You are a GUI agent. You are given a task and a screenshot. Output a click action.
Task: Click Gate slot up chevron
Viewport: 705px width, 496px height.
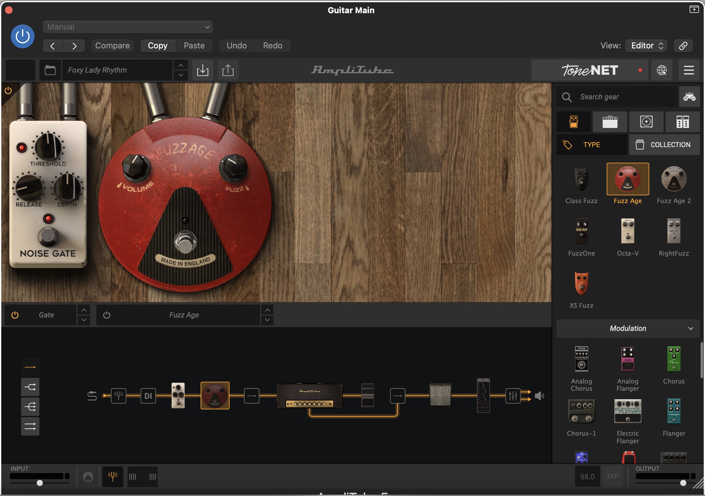pos(84,310)
